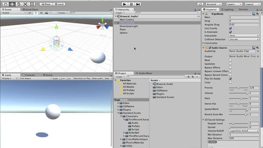Screen dimensions: 263x148
Task: Toggle scene audio speaker icon
Action: pos(41,13)
